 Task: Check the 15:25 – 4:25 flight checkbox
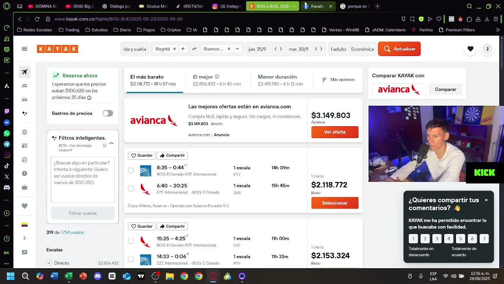click(x=131, y=241)
